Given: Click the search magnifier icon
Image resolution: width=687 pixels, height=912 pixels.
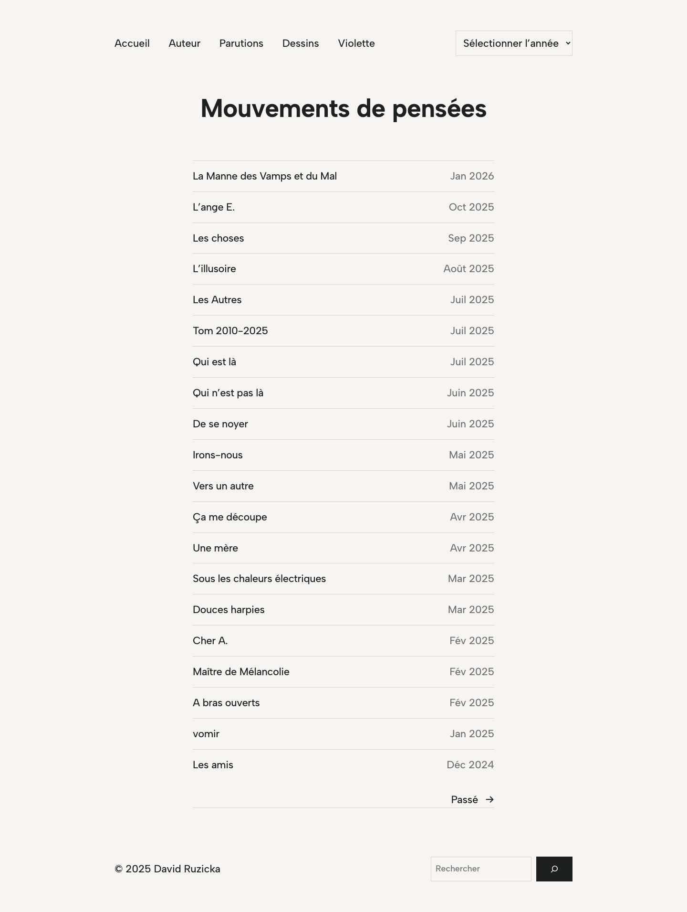Looking at the screenshot, I should point(554,869).
